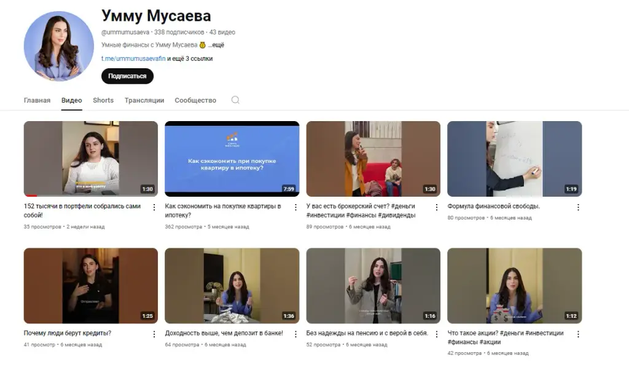Click the '338 подписчиков' subscriber count
Screen dimensions: 629x367
click(x=179, y=32)
